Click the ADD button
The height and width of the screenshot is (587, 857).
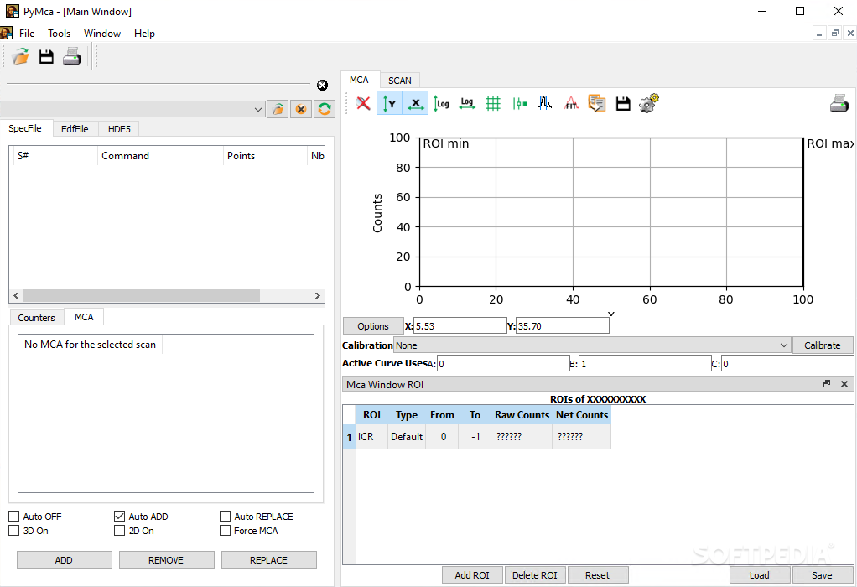[64, 560]
